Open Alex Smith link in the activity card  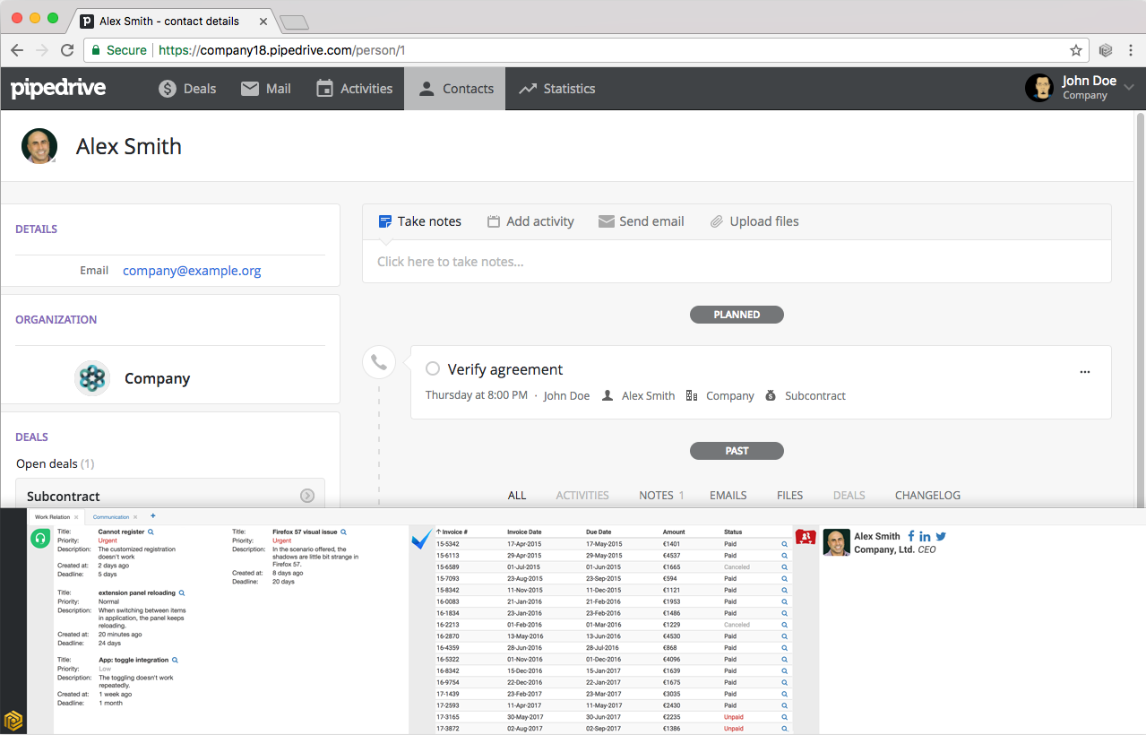pos(648,396)
